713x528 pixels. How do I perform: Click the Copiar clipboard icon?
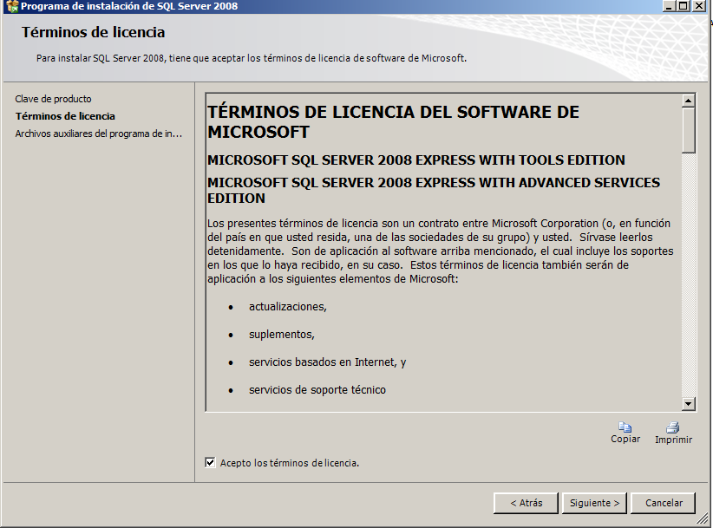coord(625,427)
